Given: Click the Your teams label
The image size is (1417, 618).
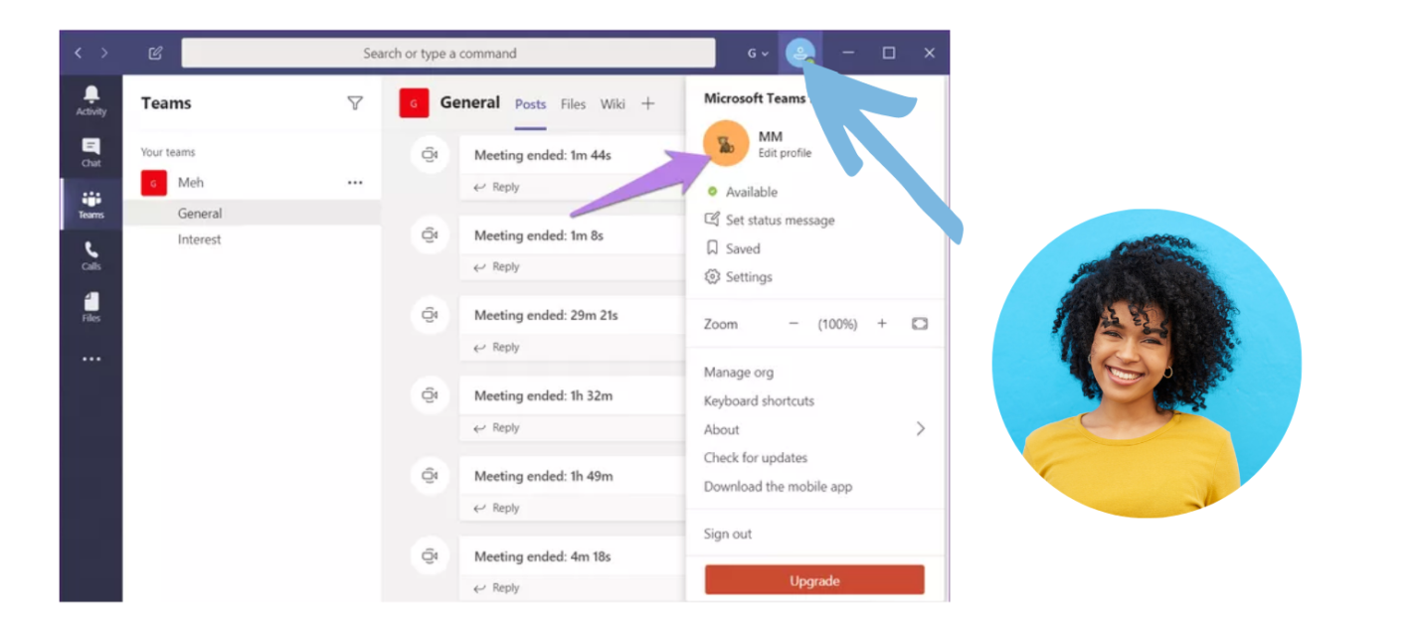Looking at the screenshot, I should pyautogui.click(x=168, y=152).
